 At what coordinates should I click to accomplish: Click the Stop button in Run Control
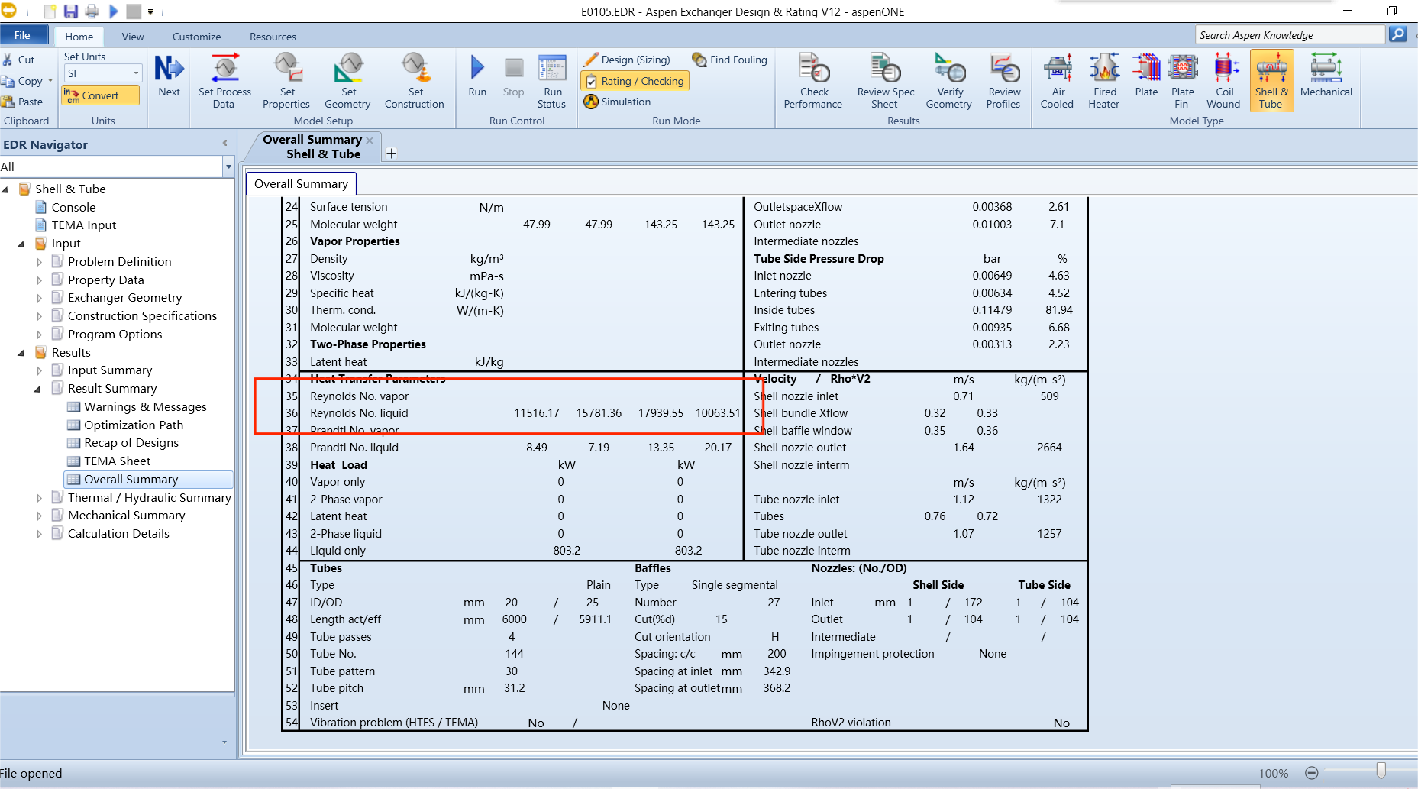point(514,77)
